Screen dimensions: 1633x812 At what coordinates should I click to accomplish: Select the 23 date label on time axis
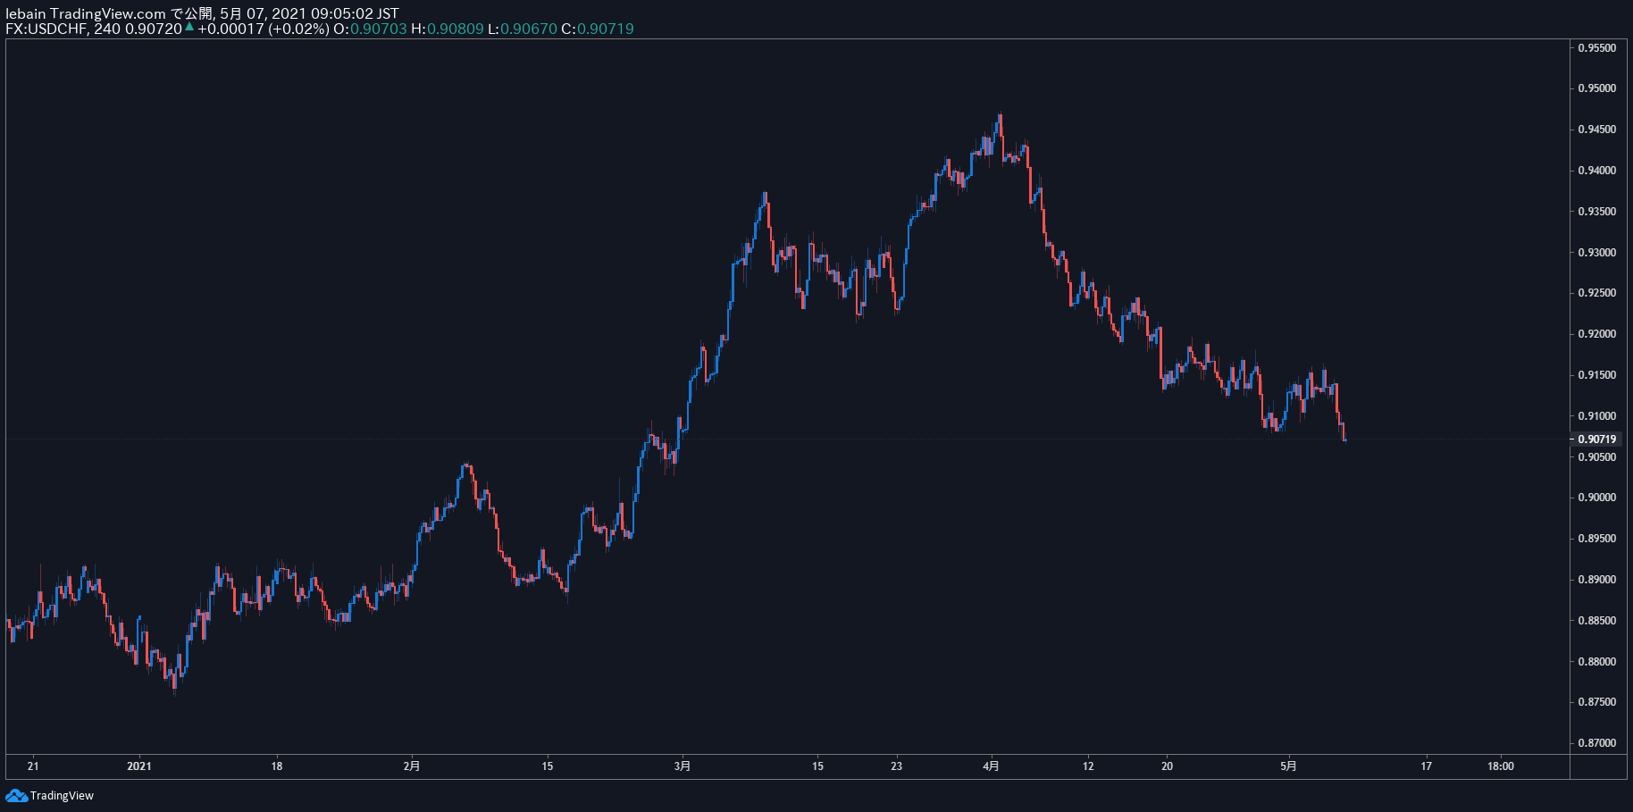click(897, 766)
